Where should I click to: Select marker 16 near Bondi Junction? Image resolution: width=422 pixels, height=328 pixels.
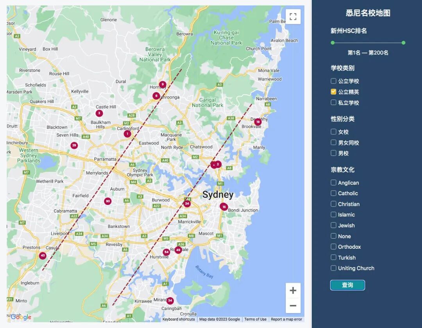pos(224,207)
